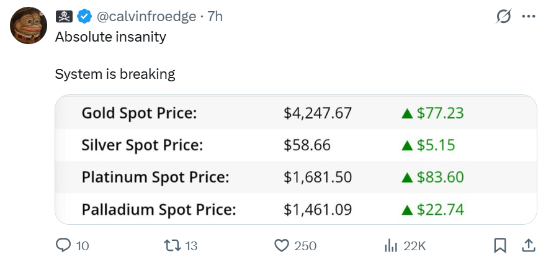551x262 pixels.
Task: Open the spot price table image
Action: (295, 160)
